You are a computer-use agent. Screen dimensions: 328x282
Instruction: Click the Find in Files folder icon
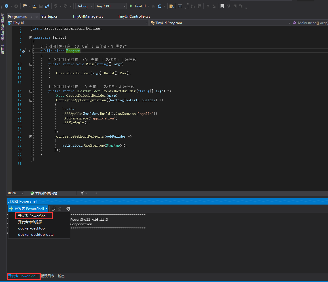171,6
